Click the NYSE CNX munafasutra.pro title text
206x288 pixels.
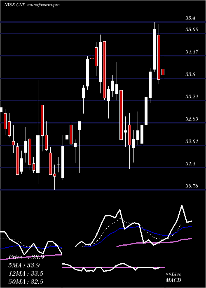coord(32,5)
